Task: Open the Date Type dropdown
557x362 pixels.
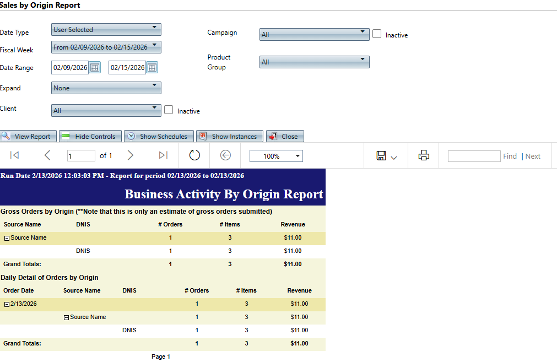Action: pyautogui.click(x=106, y=29)
